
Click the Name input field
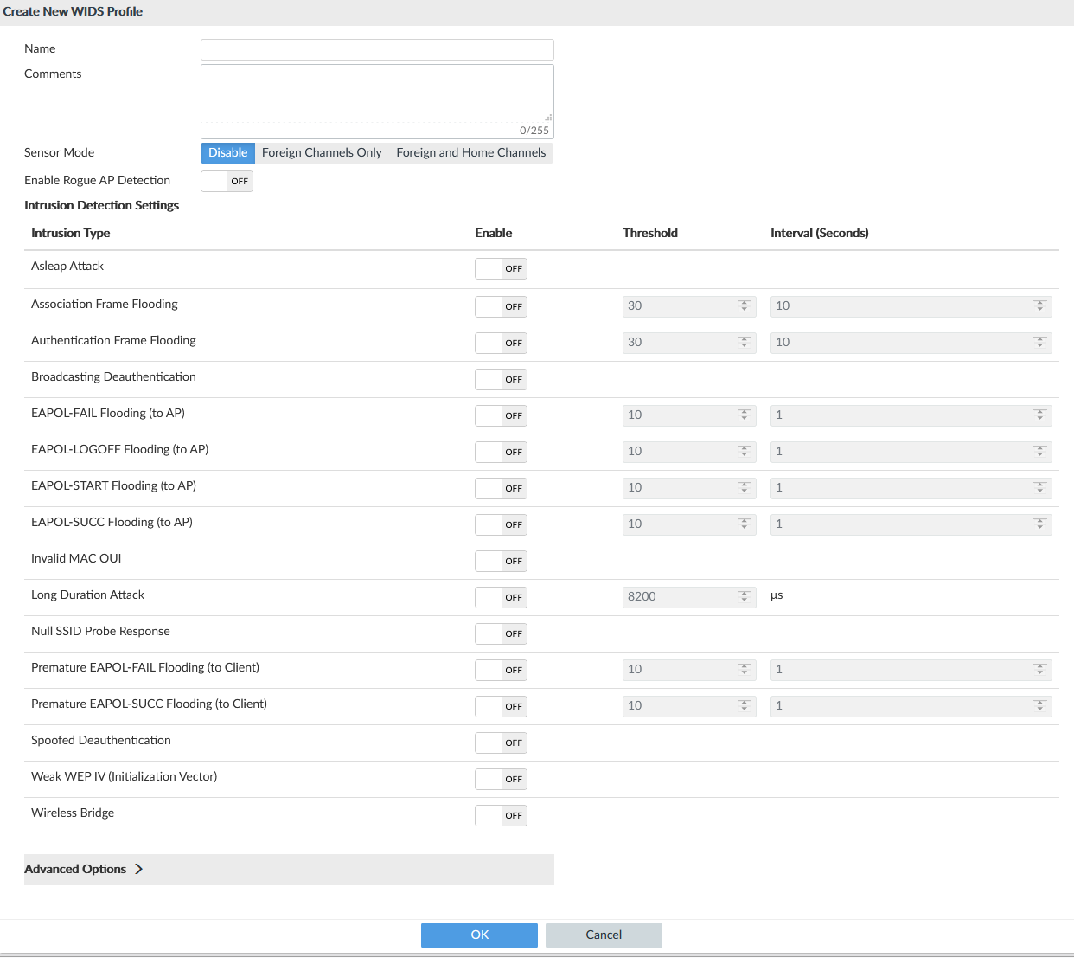377,49
